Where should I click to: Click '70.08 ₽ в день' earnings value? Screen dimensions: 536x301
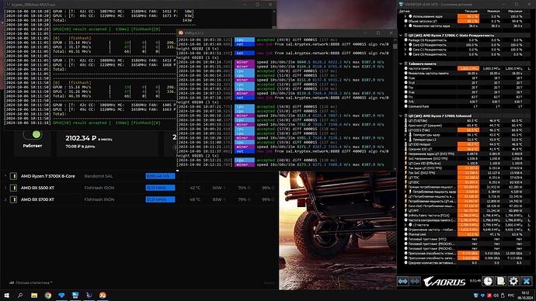pos(80,147)
